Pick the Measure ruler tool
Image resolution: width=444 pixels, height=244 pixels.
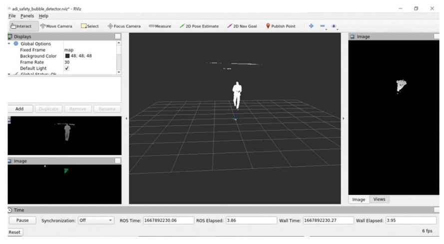click(x=160, y=26)
